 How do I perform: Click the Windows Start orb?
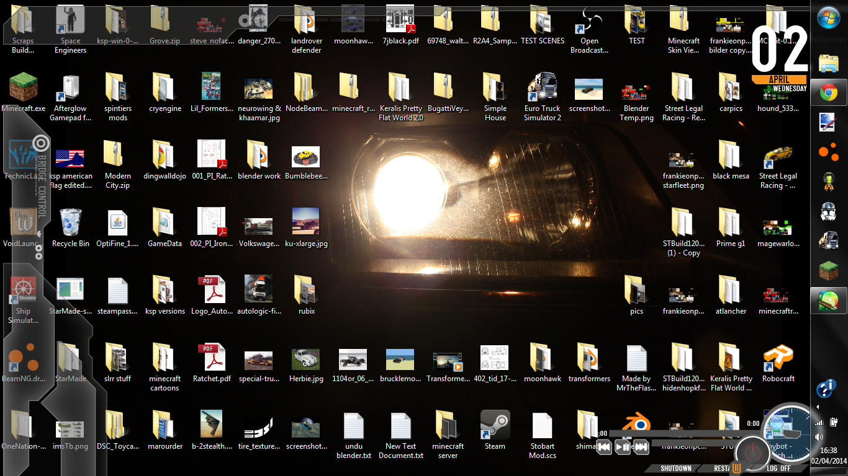(829, 18)
